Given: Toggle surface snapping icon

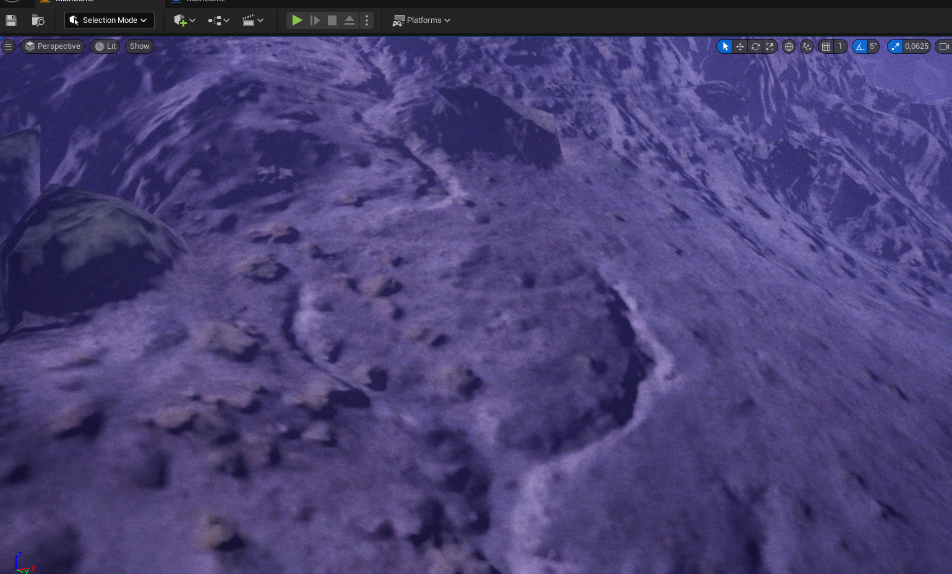Looking at the screenshot, I should tap(807, 46).
